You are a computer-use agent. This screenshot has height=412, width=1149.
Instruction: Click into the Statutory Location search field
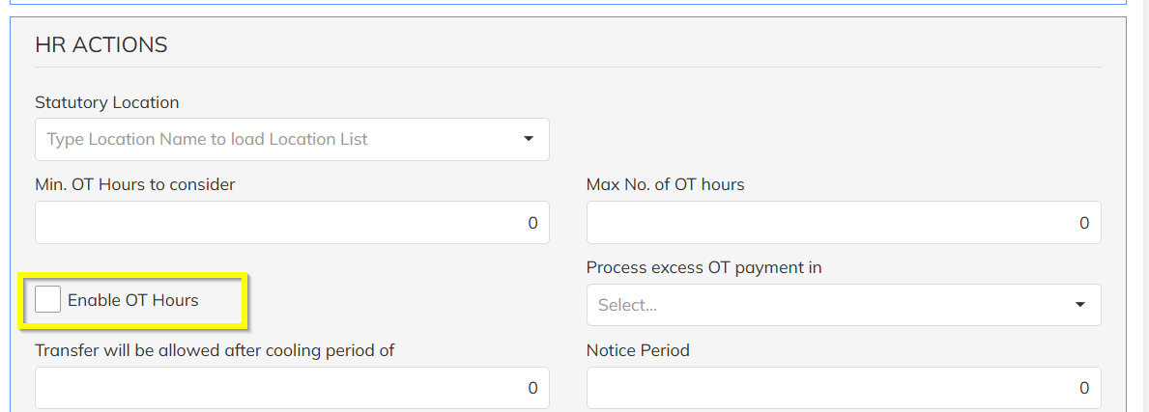(271, 139)
